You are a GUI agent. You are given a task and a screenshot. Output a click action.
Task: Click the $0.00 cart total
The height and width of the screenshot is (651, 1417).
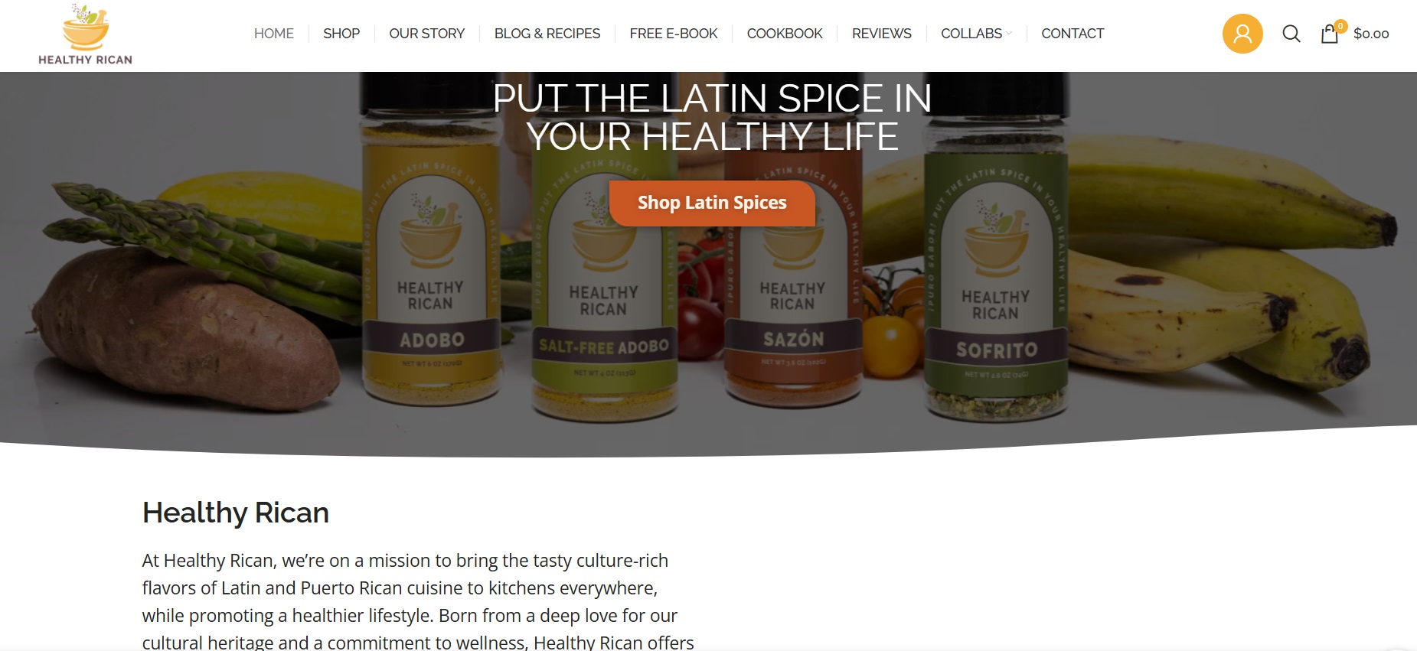click(1371, 34)
